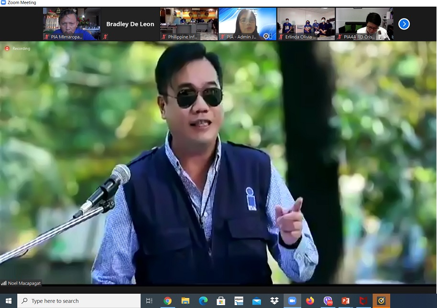This screenshot has width=437, height=308.
Task: Select Bradley De Leon's participant tile
Action: (130, 24)
